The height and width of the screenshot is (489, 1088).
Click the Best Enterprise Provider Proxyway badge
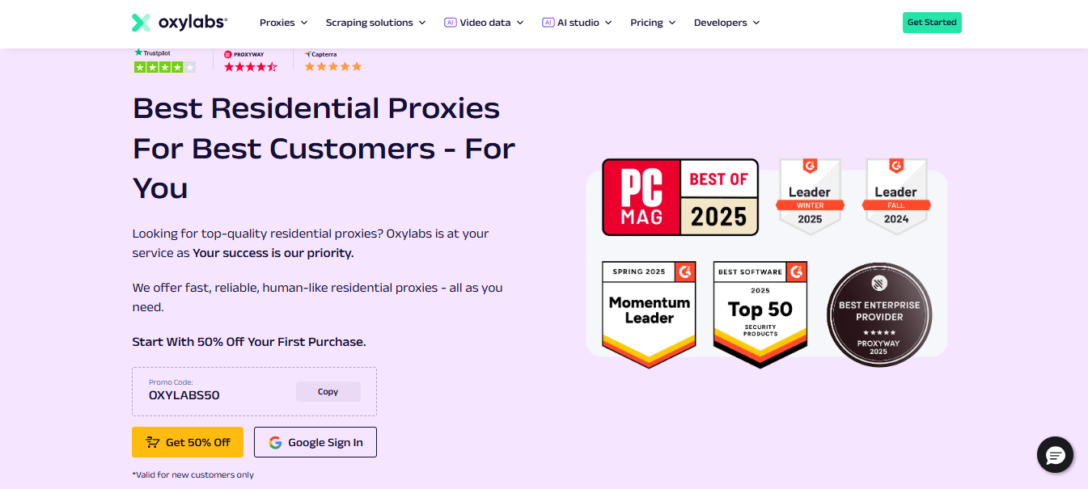click(x=879, y=315)
